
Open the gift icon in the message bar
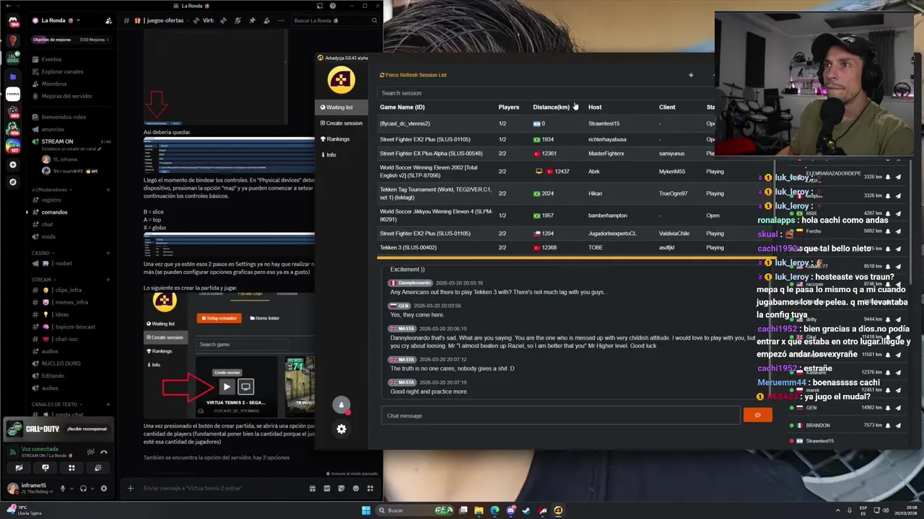tap(313, 488)
